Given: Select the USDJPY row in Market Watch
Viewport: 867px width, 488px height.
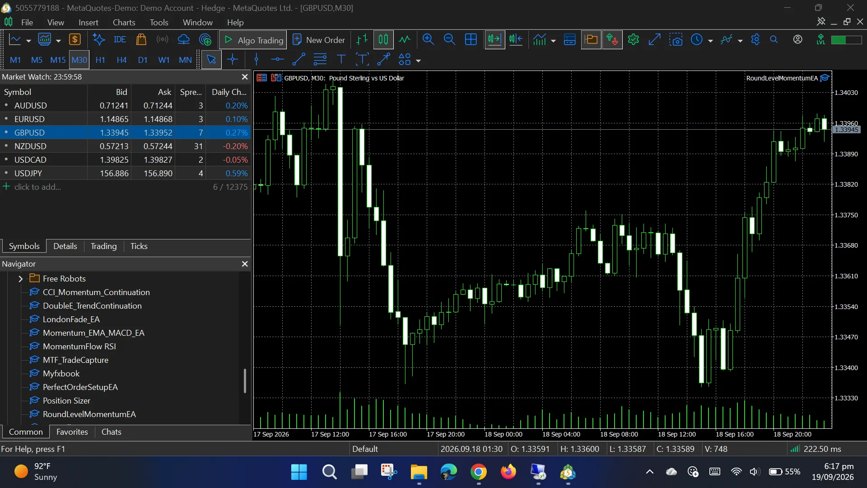Looking at the screenshot, I should point(125,174).
